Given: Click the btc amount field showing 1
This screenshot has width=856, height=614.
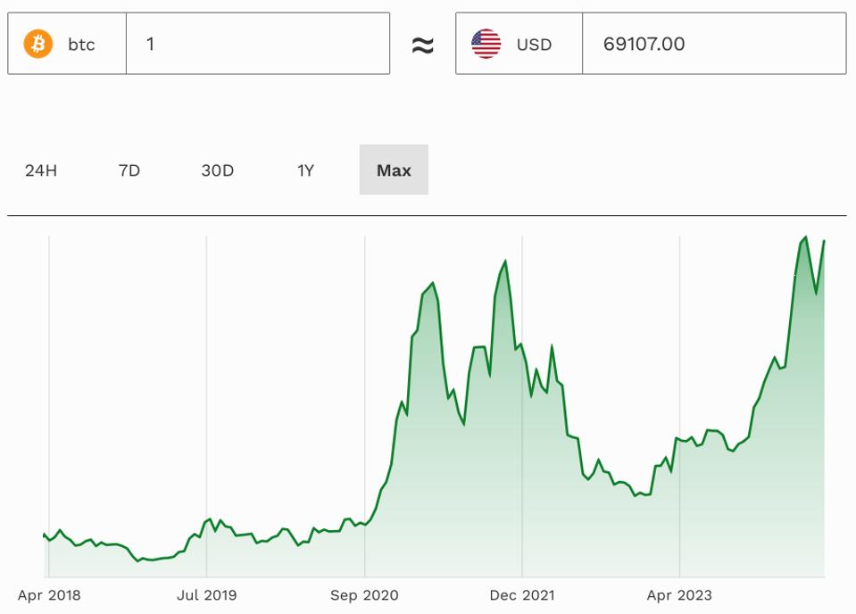Looking at the screenshot, I should click(x=258, y=44).
